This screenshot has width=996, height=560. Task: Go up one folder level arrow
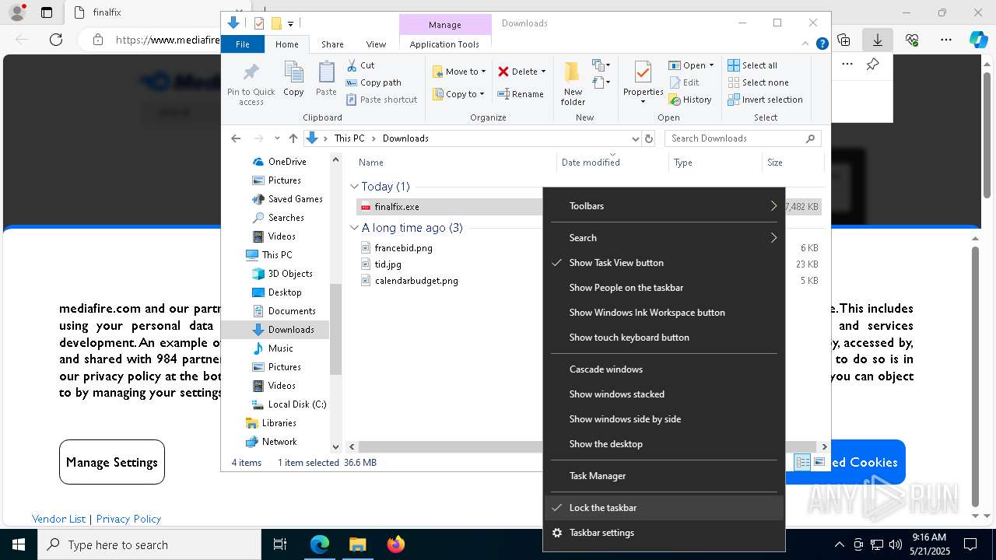tap(293, 138)
